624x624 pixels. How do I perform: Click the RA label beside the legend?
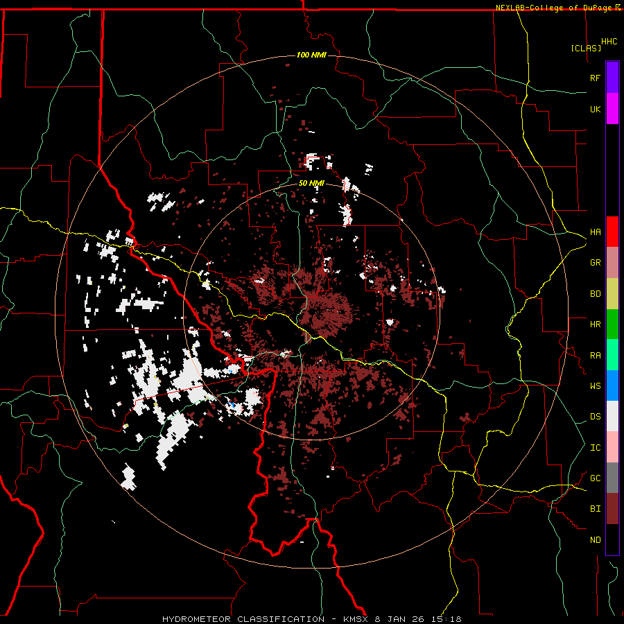[596, 356]
